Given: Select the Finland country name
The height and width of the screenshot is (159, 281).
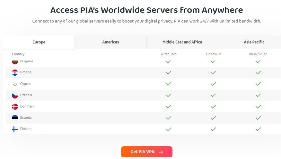Looking at the screenshot, I should pos(26,129).
